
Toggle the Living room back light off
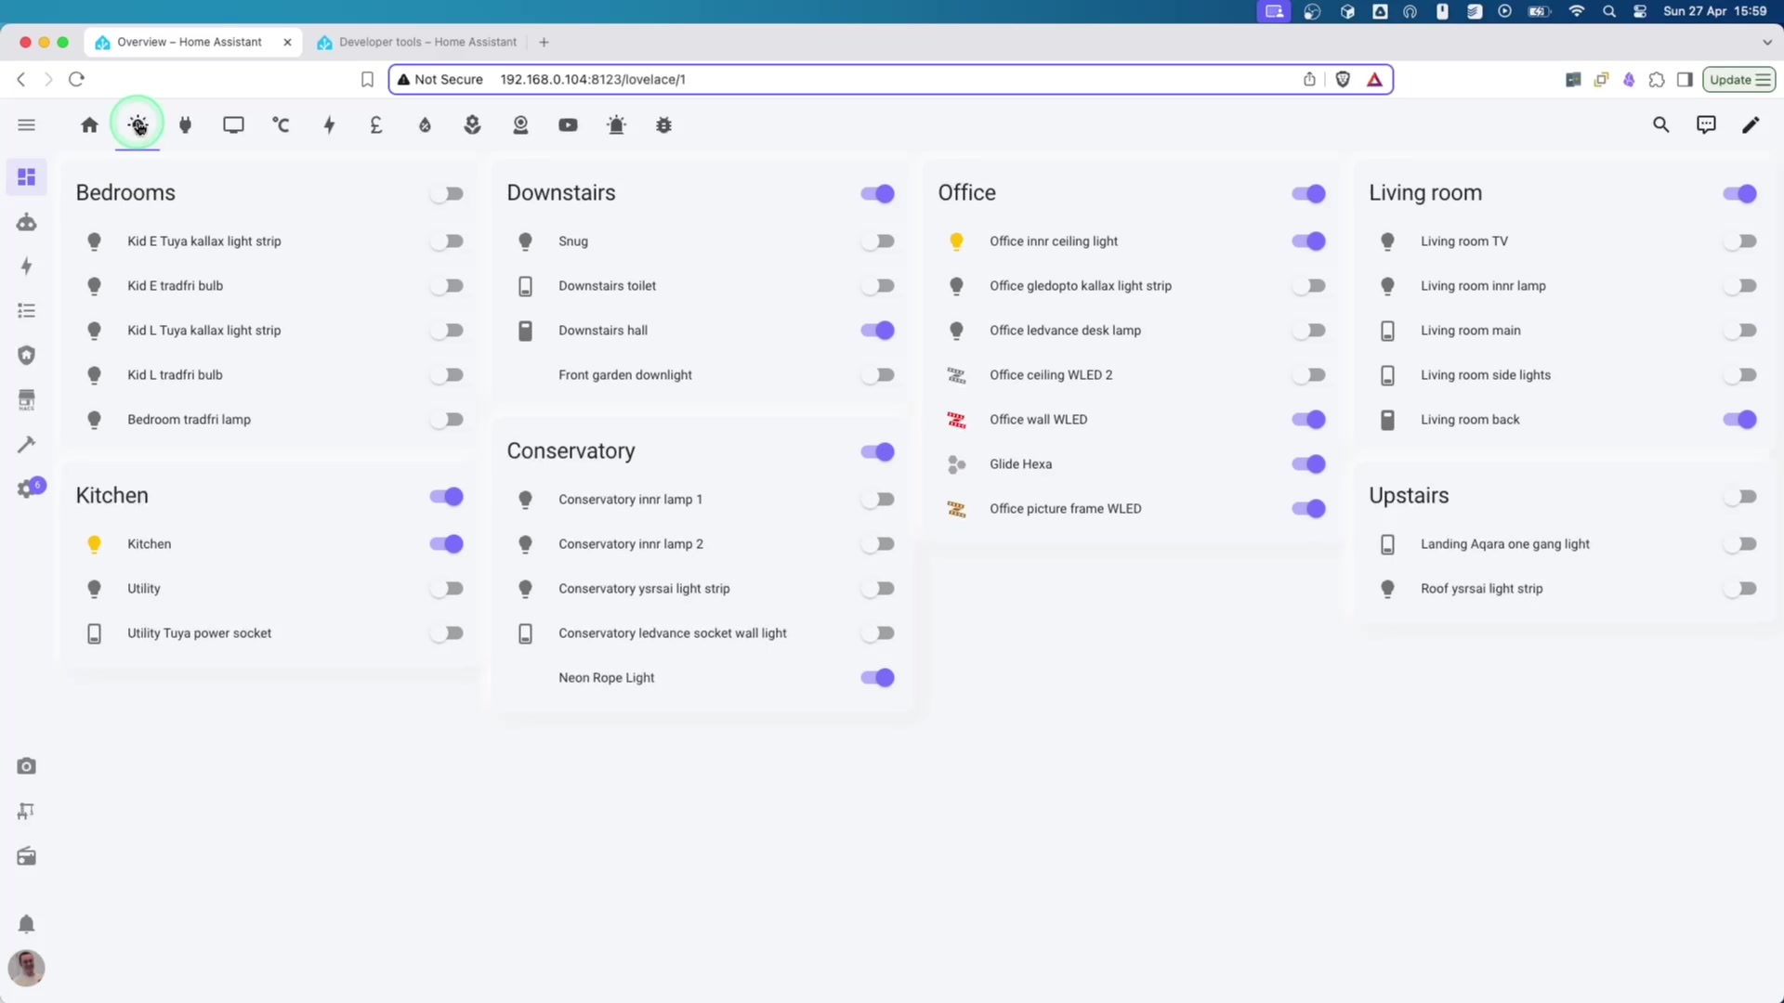point(1740,419)
